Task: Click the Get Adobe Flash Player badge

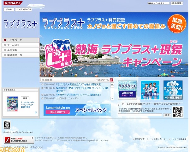Action: click(x=19, y=140)
